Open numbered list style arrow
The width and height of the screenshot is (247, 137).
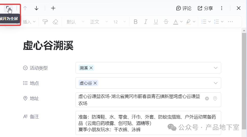coord(222,22)
